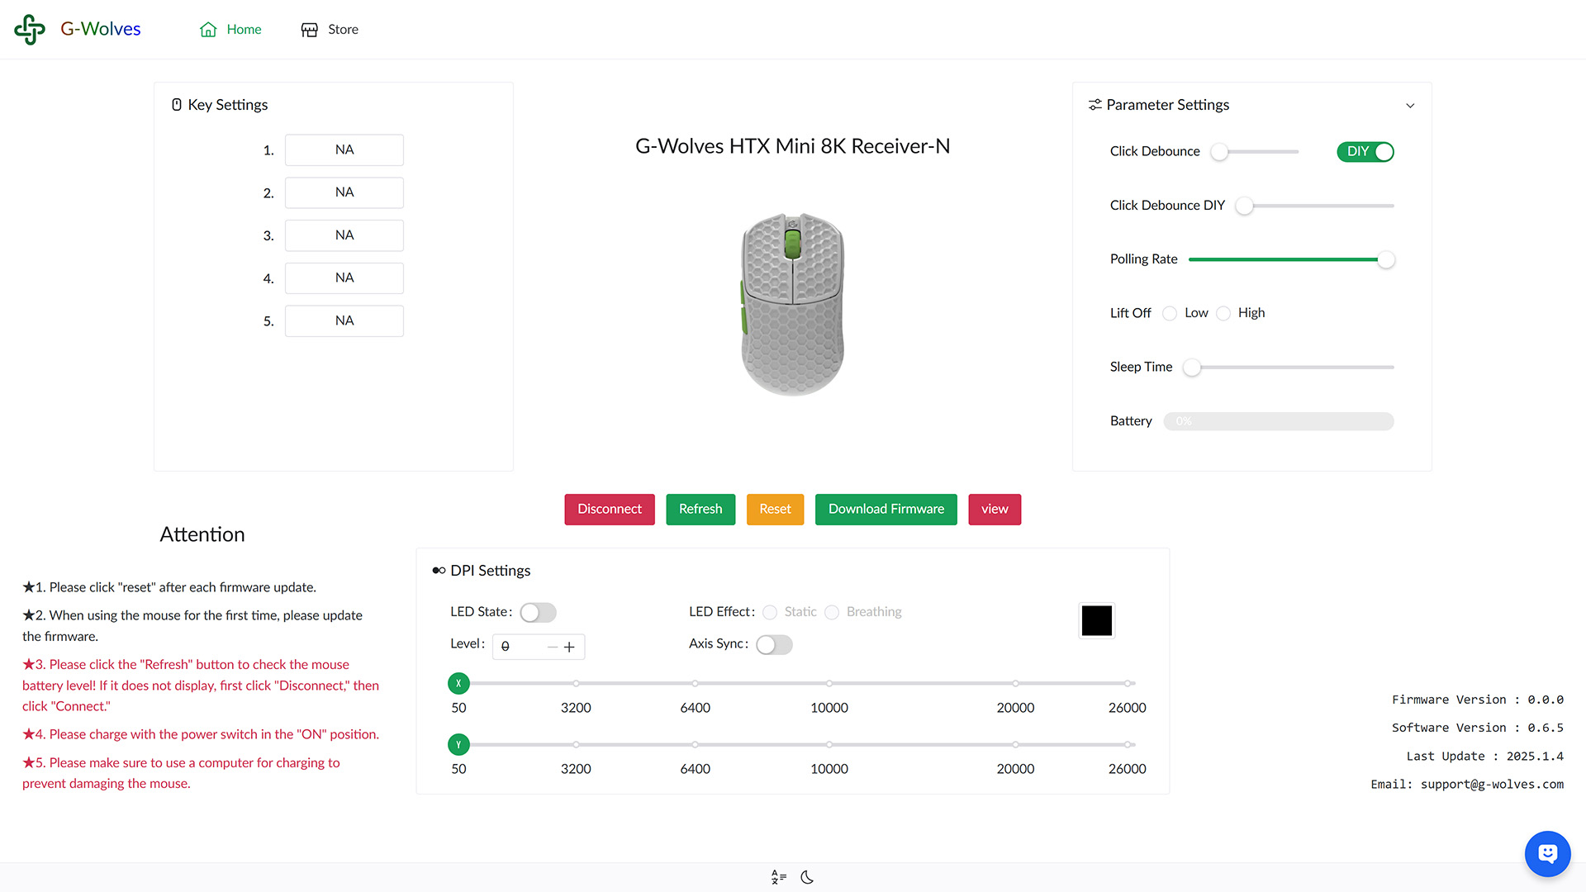The width and height of the screenshot is (1586, 892).
Task: Open the Store page
Action: tap(330, 30)
